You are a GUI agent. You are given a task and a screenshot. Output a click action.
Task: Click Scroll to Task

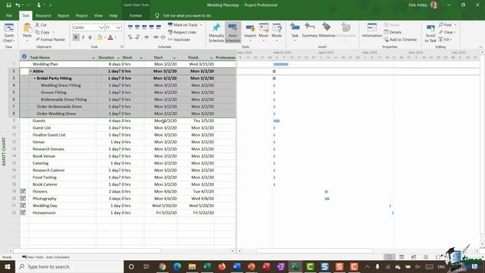click(x=430, y=33)
